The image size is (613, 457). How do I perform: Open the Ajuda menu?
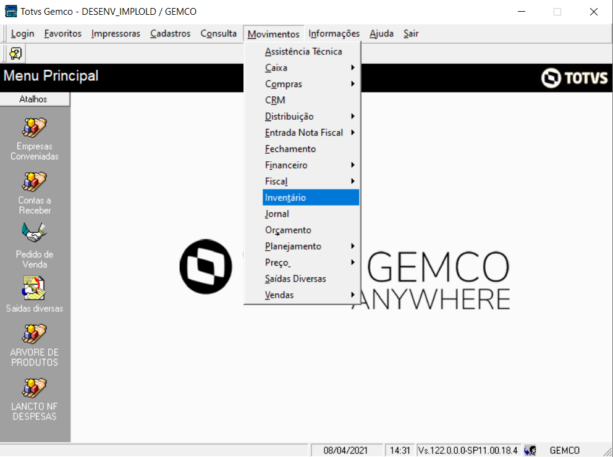coord(381,33)
